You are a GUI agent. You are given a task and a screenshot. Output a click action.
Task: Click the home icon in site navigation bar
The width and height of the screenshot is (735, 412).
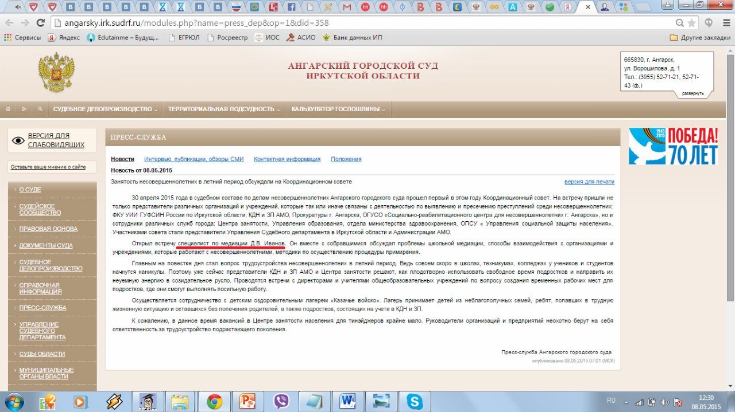[x=8, y=109]
